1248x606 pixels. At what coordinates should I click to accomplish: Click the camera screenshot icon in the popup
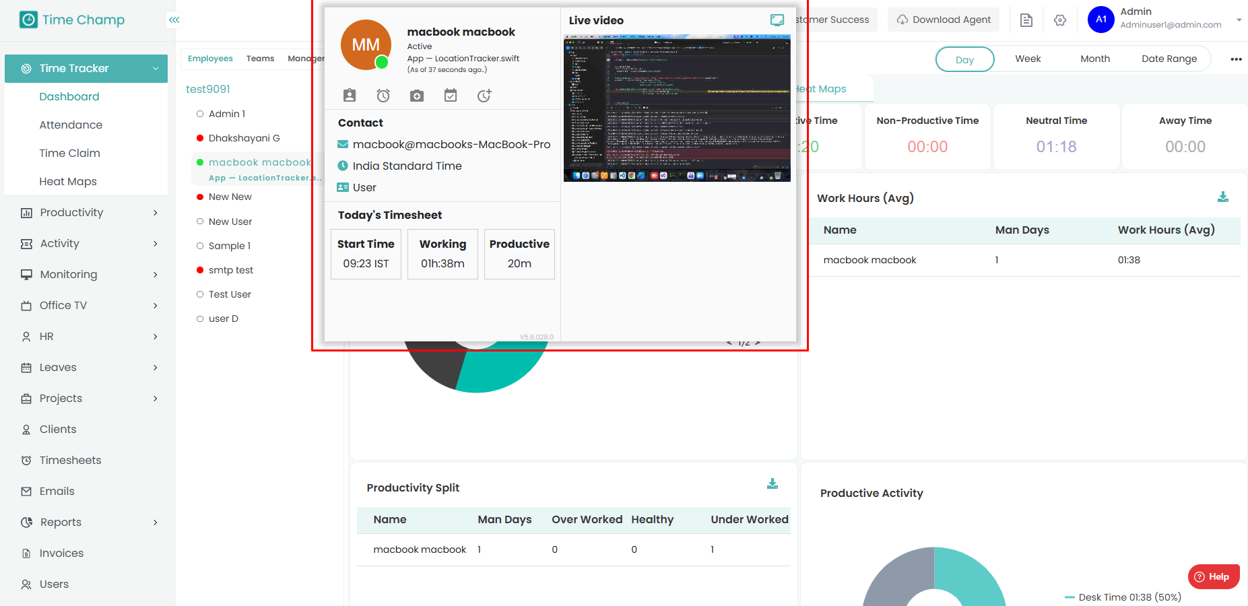(x=417, y=96)
